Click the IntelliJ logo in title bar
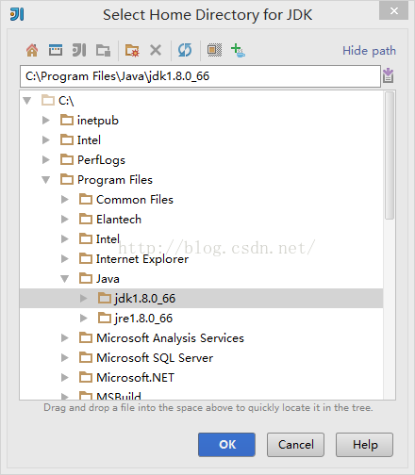 click(x=17, y=14)
